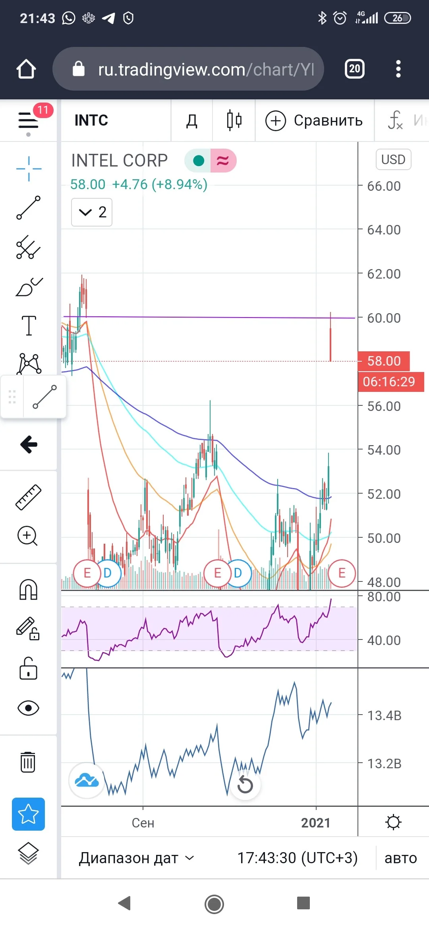Select the brush drawing tool

pos(29,286)
